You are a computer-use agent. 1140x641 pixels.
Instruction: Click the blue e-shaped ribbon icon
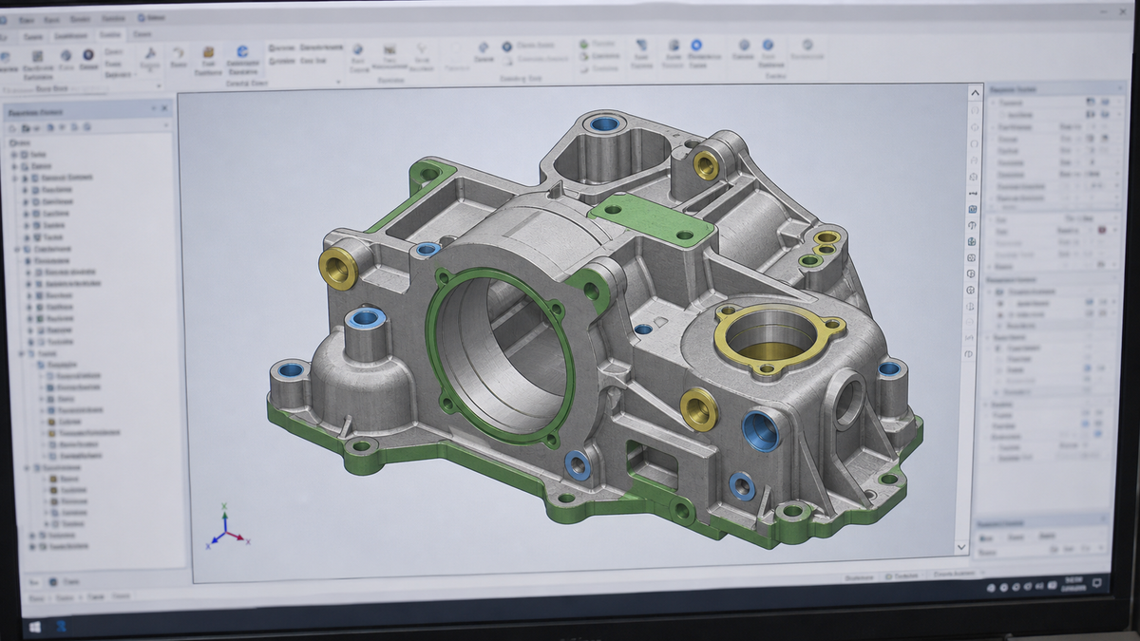click(242, 51)
